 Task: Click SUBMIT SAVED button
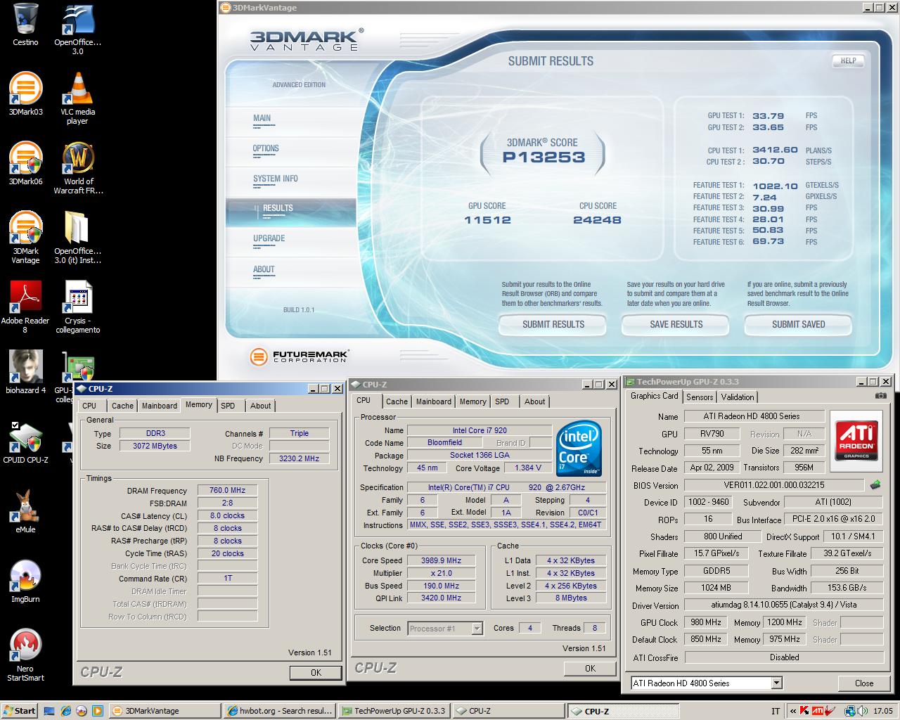coord(798,324)
